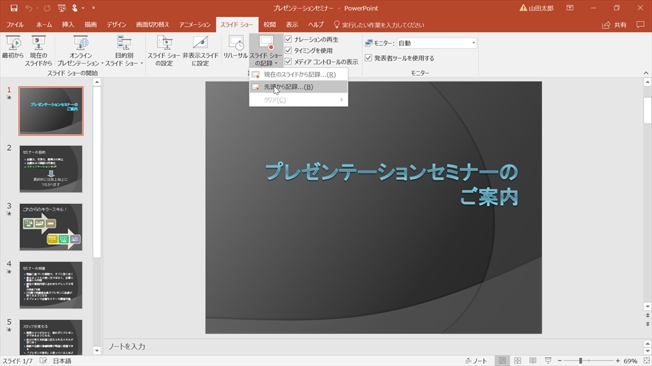Click Hide Slide (非表示スライドに設定)

(201, 51)
